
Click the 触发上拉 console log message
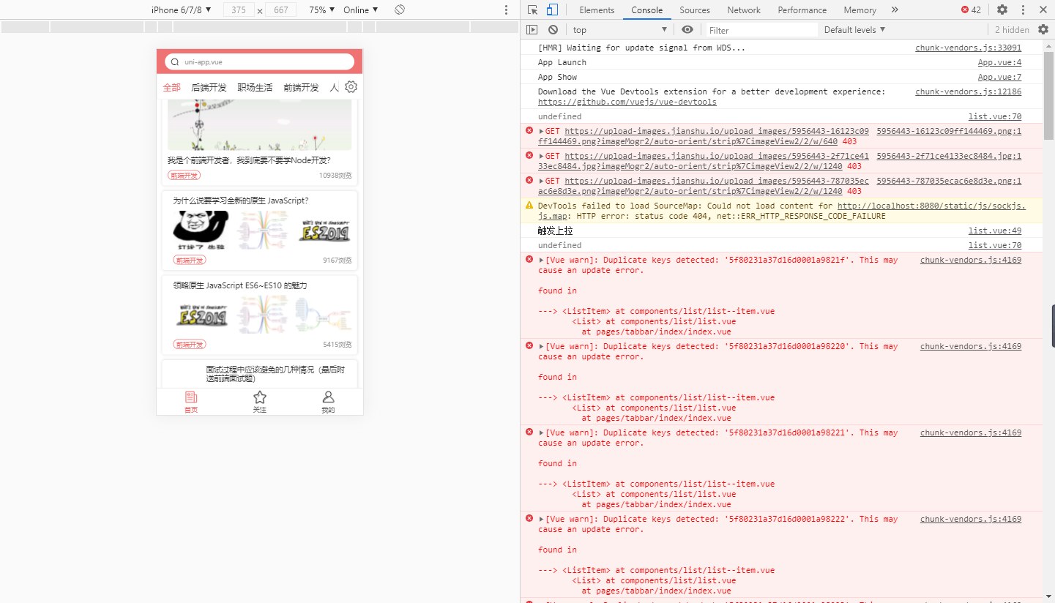(x=556, y=231)
